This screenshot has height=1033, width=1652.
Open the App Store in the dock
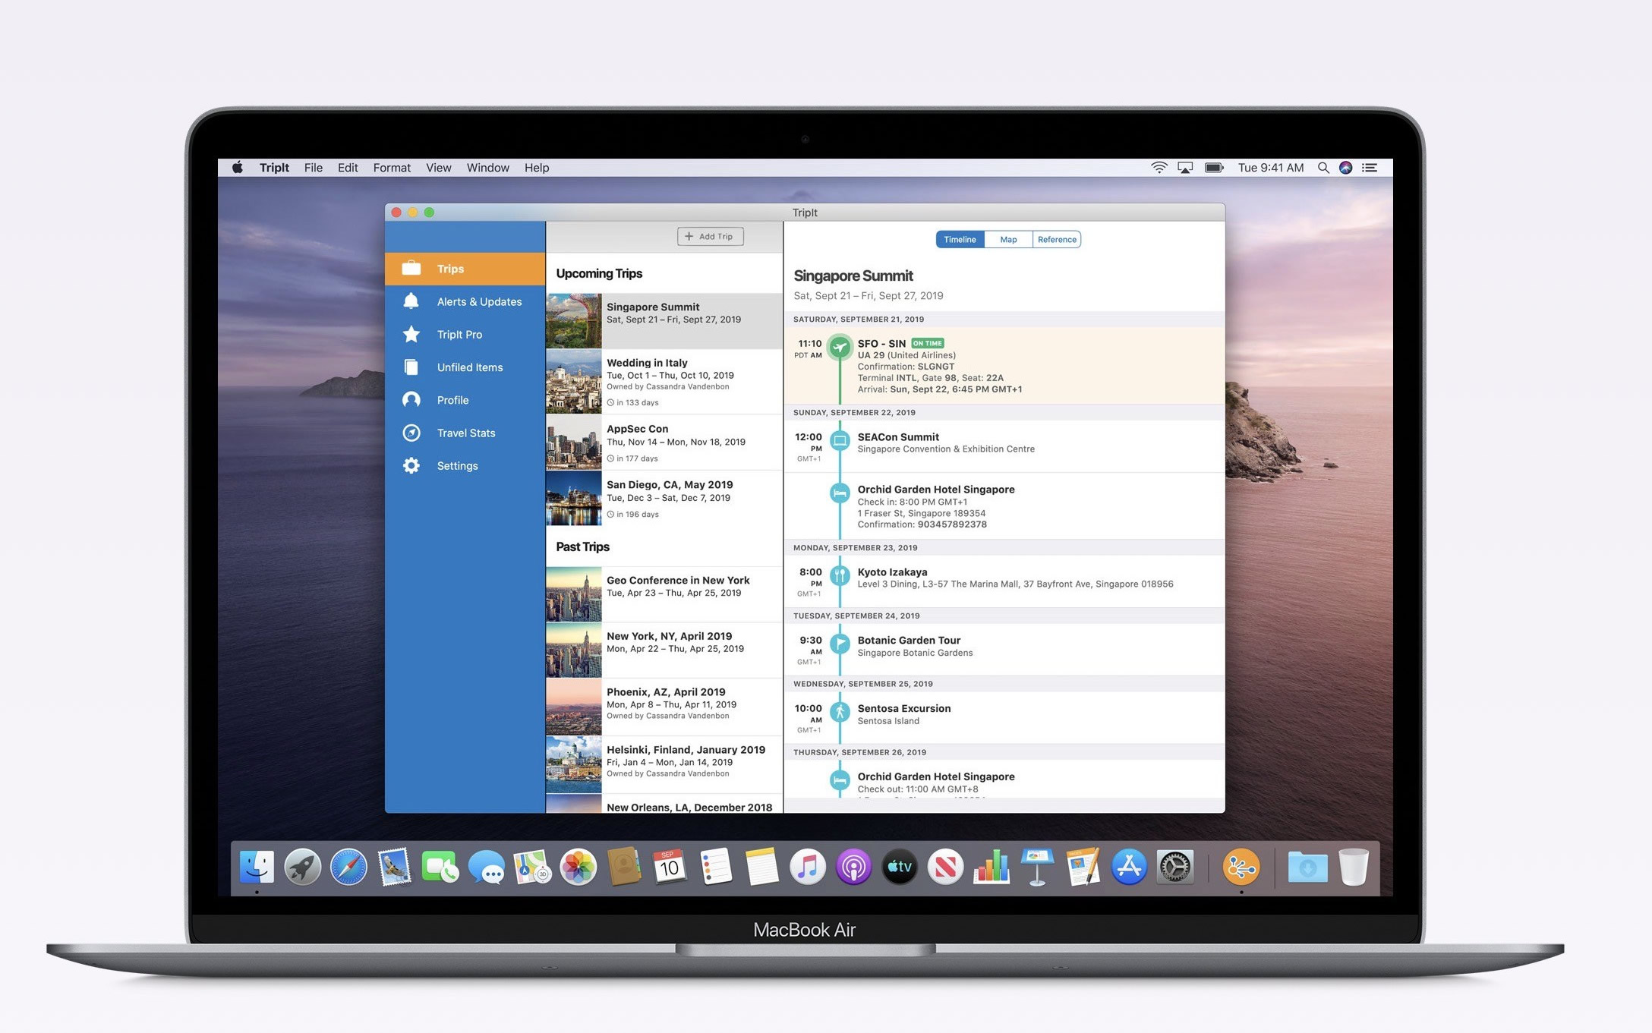[1129, 867]
